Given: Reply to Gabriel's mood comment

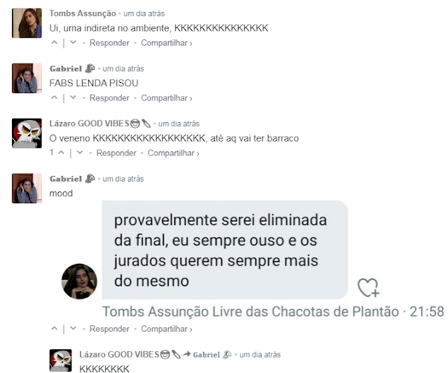Looking at the screenshot, I should click(109, 329).
